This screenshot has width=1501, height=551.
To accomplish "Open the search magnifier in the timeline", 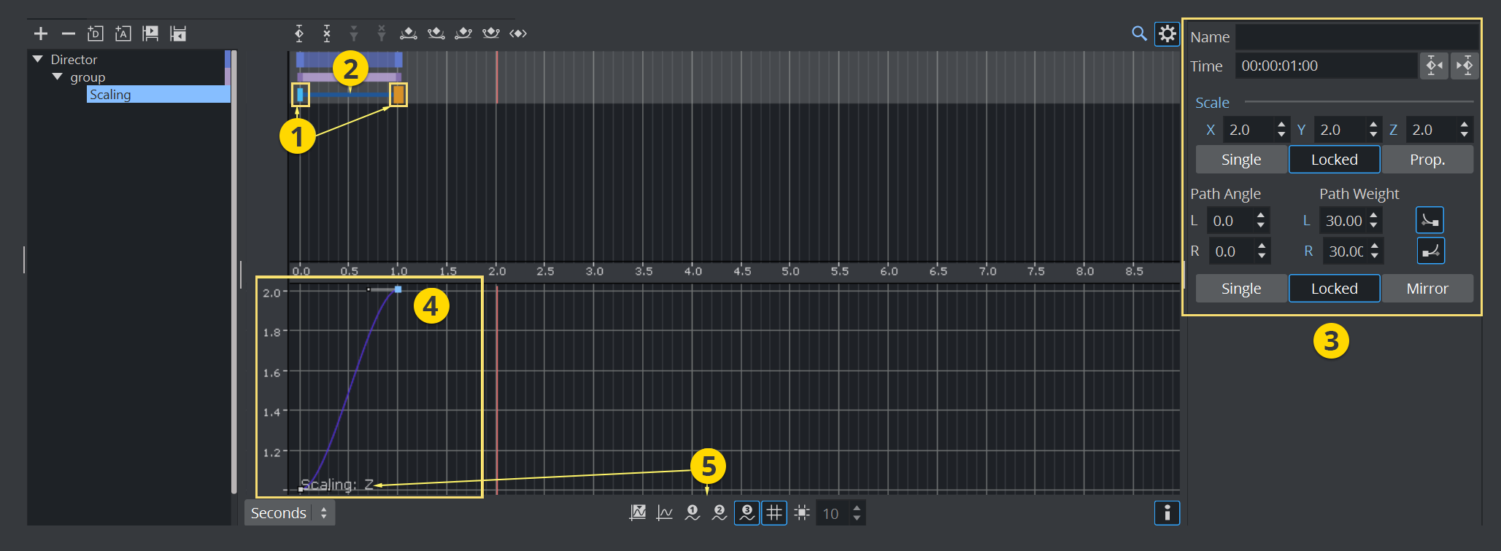I will 1138,34.
